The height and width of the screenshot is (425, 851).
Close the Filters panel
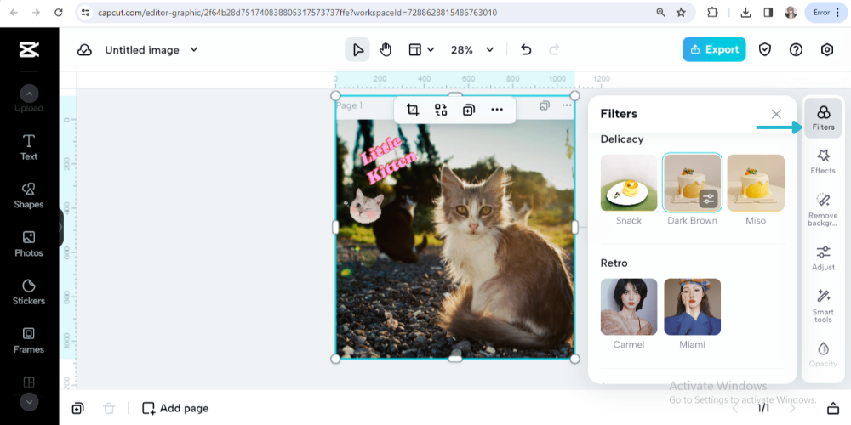tap(776, 114)
